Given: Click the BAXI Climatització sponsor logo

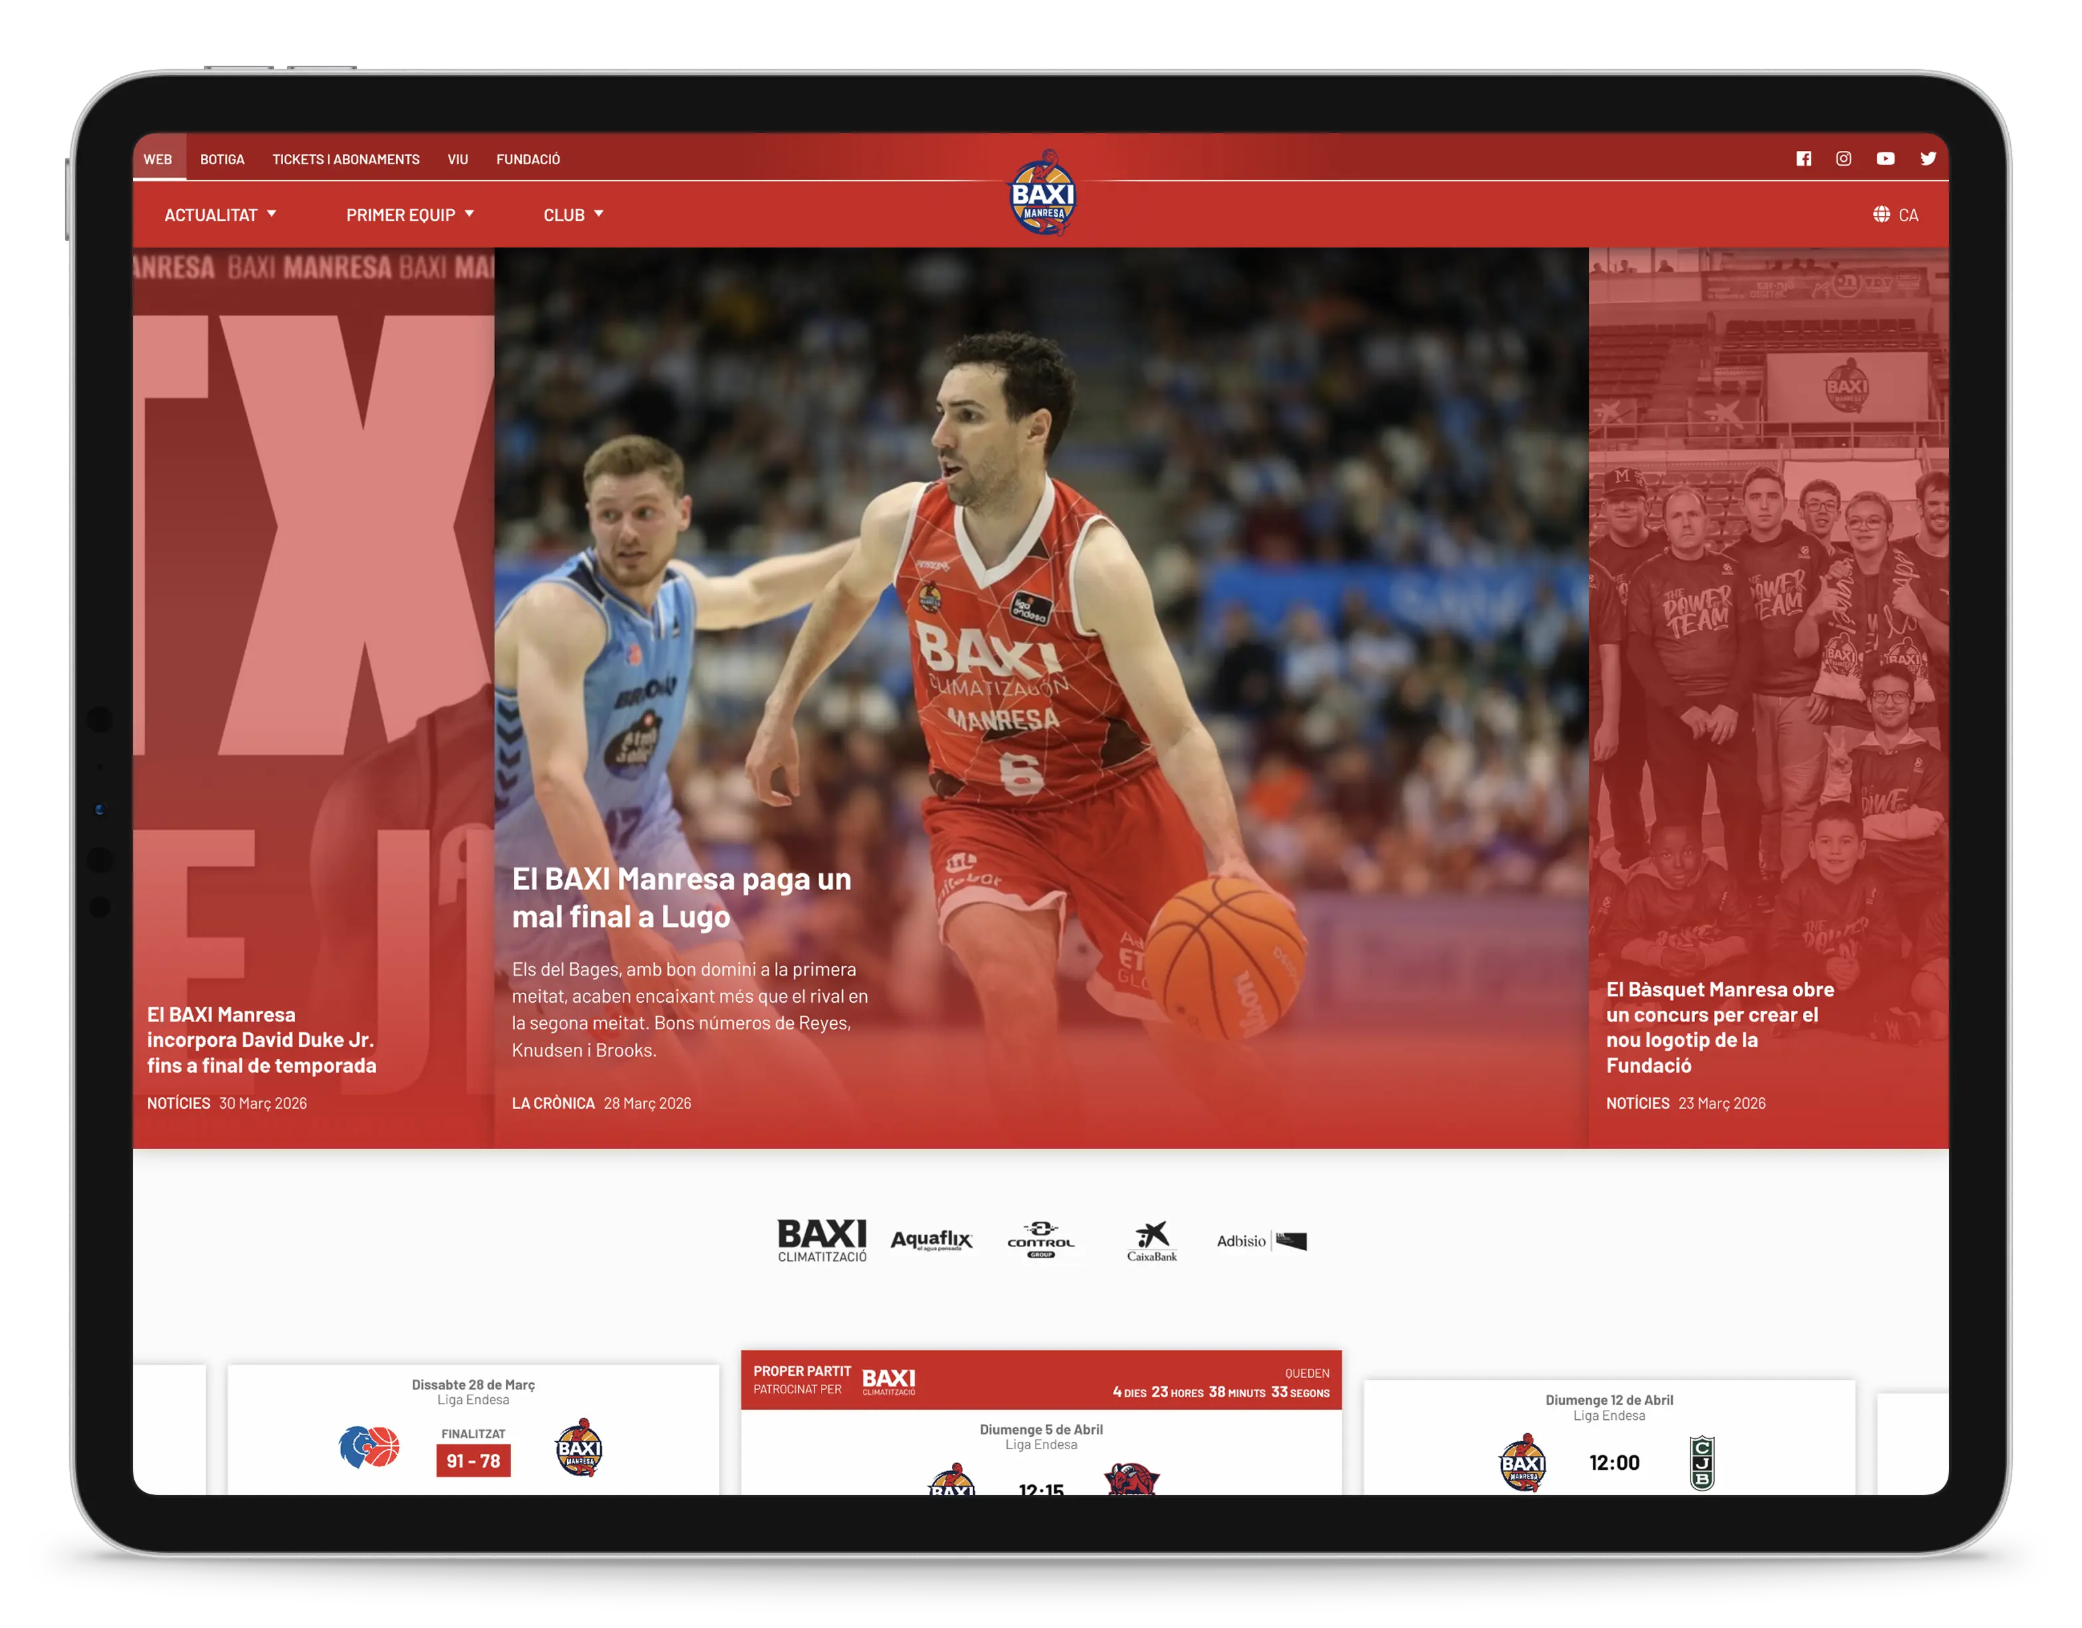Looking at the screenshot, I should [x=822, y=1240].
